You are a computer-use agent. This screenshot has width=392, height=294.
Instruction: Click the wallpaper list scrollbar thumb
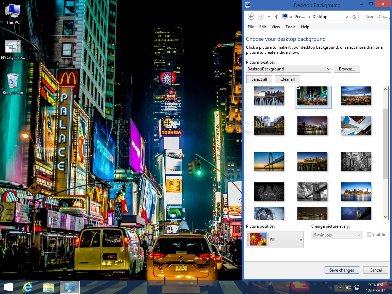pos(385,144)
